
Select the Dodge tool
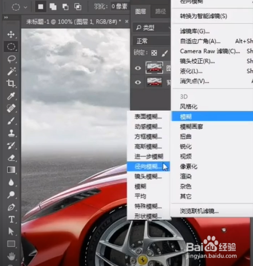[11, 195]
